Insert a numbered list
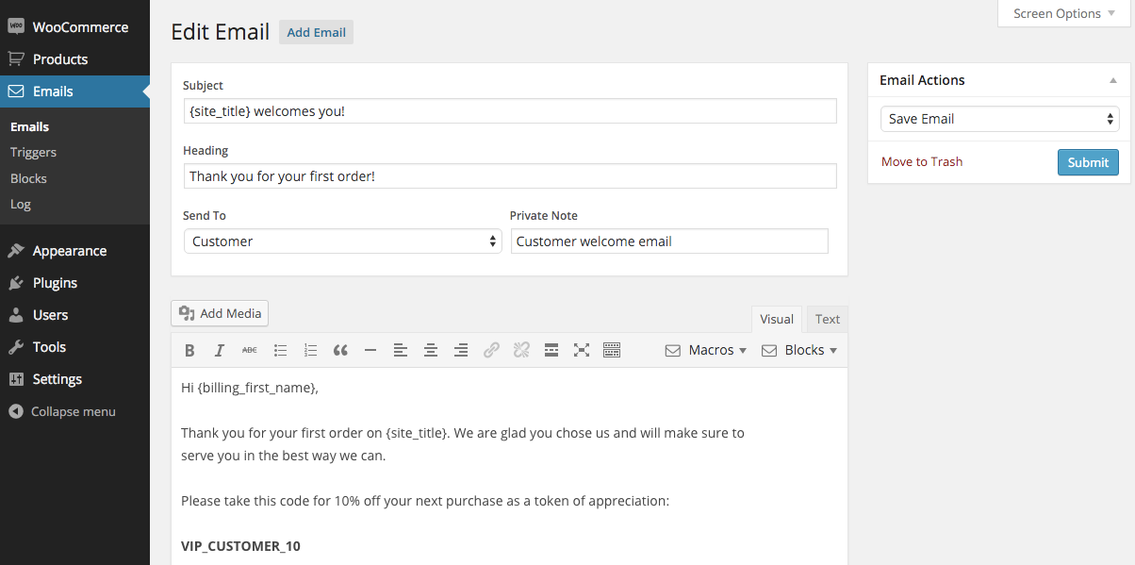The image size is (1135, 565). [x=310, y=351]
